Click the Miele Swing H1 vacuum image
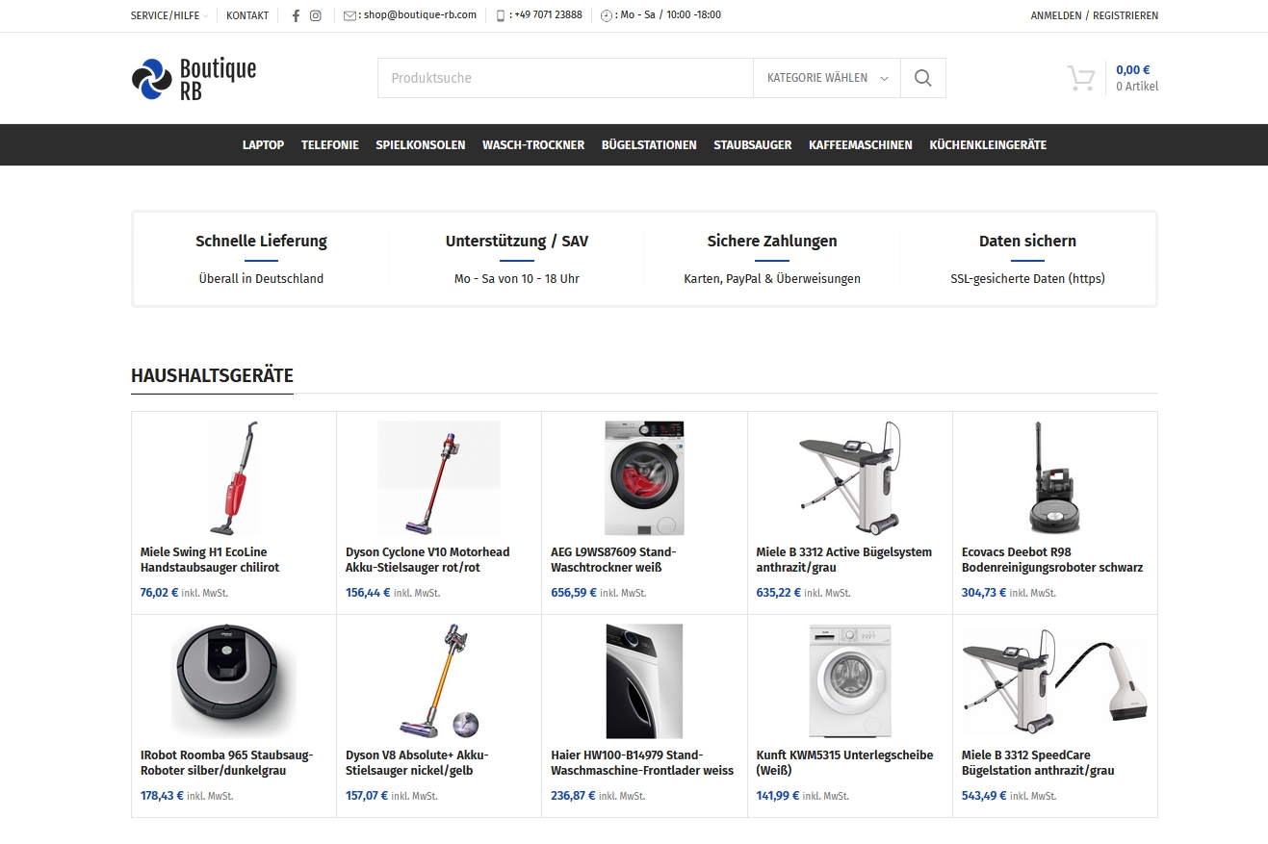 (234, 477)
